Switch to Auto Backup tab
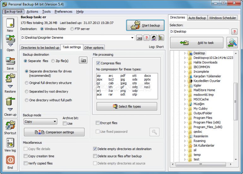Image resolution: width=243 pixels, height=174 pixels. [197, 18]
